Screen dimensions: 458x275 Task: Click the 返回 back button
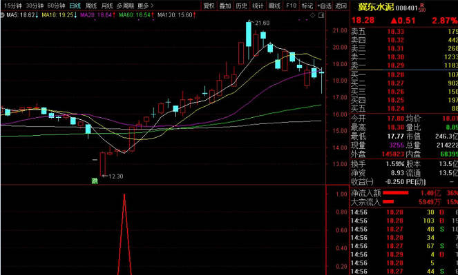[341, 6]
